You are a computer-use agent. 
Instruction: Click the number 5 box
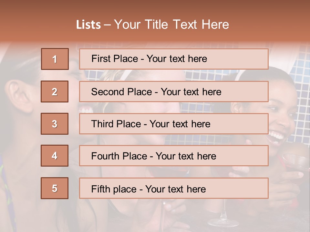(55, 188)
